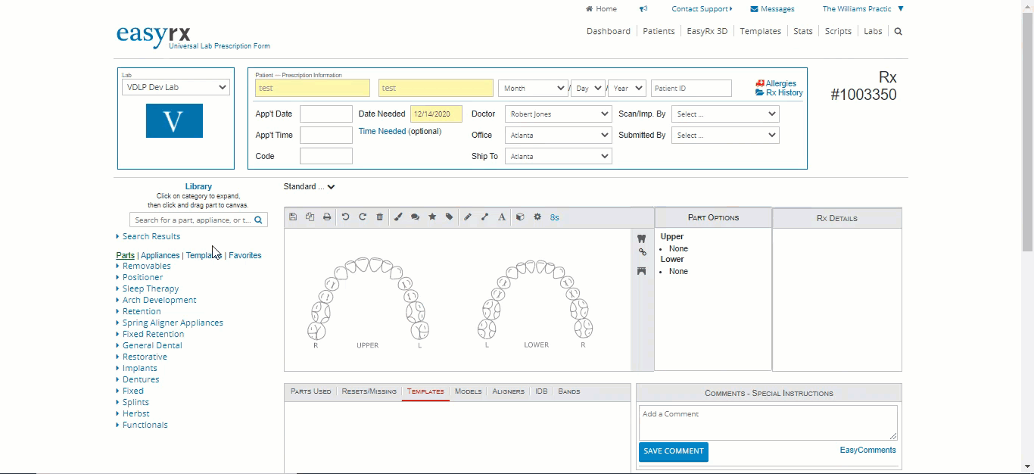
Task: Expand the Herbst category
Action: pos(135,413)
